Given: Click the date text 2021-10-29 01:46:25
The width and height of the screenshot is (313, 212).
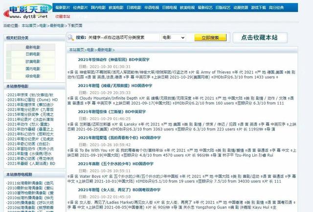Looking at the screenshot, I should point(110,119).
